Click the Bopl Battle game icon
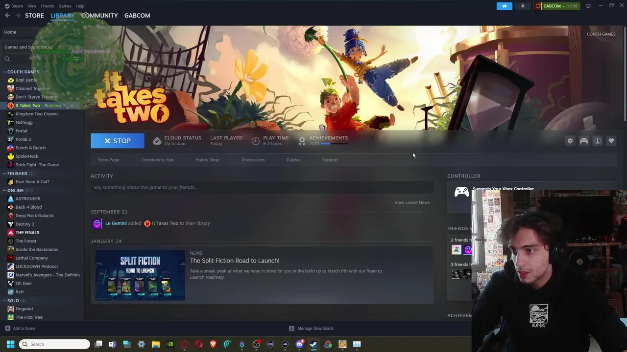The height and width of the screenshot is (352, 627). tap(11, 80)
